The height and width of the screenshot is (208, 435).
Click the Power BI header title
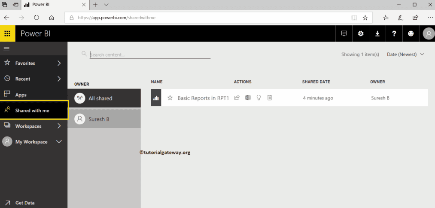point(35,34)
